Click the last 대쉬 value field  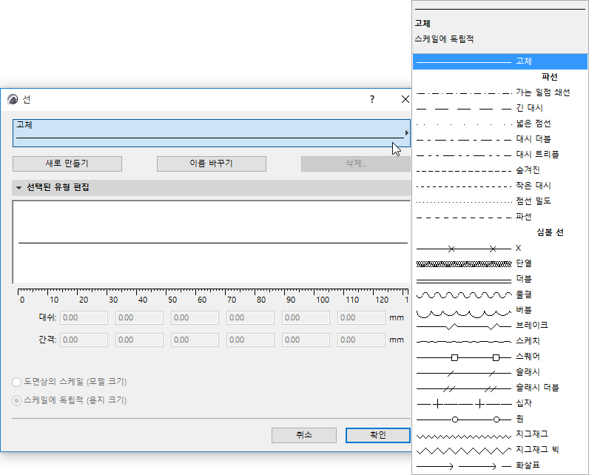361,318
